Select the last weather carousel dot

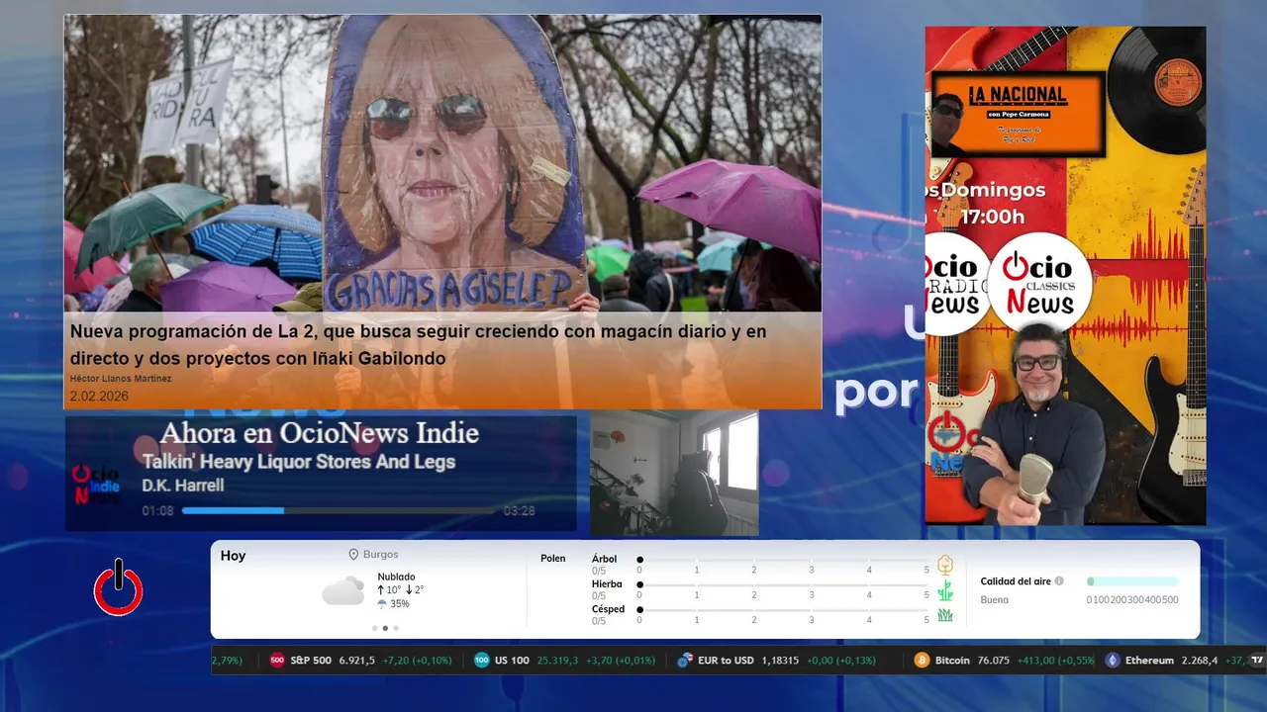[x=396, y=628]
